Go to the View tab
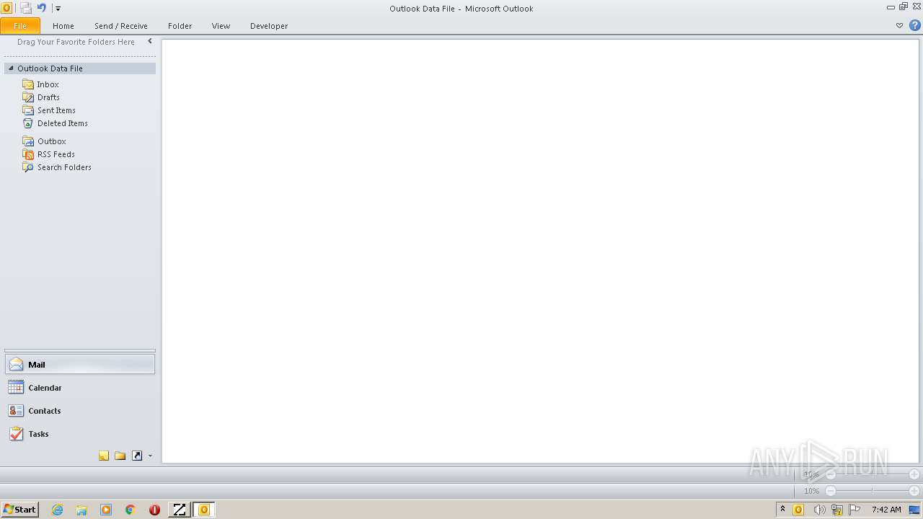Image resolution: width=923 pixels, height=519 pixels. pyautogui.click(x=221, y=26)
